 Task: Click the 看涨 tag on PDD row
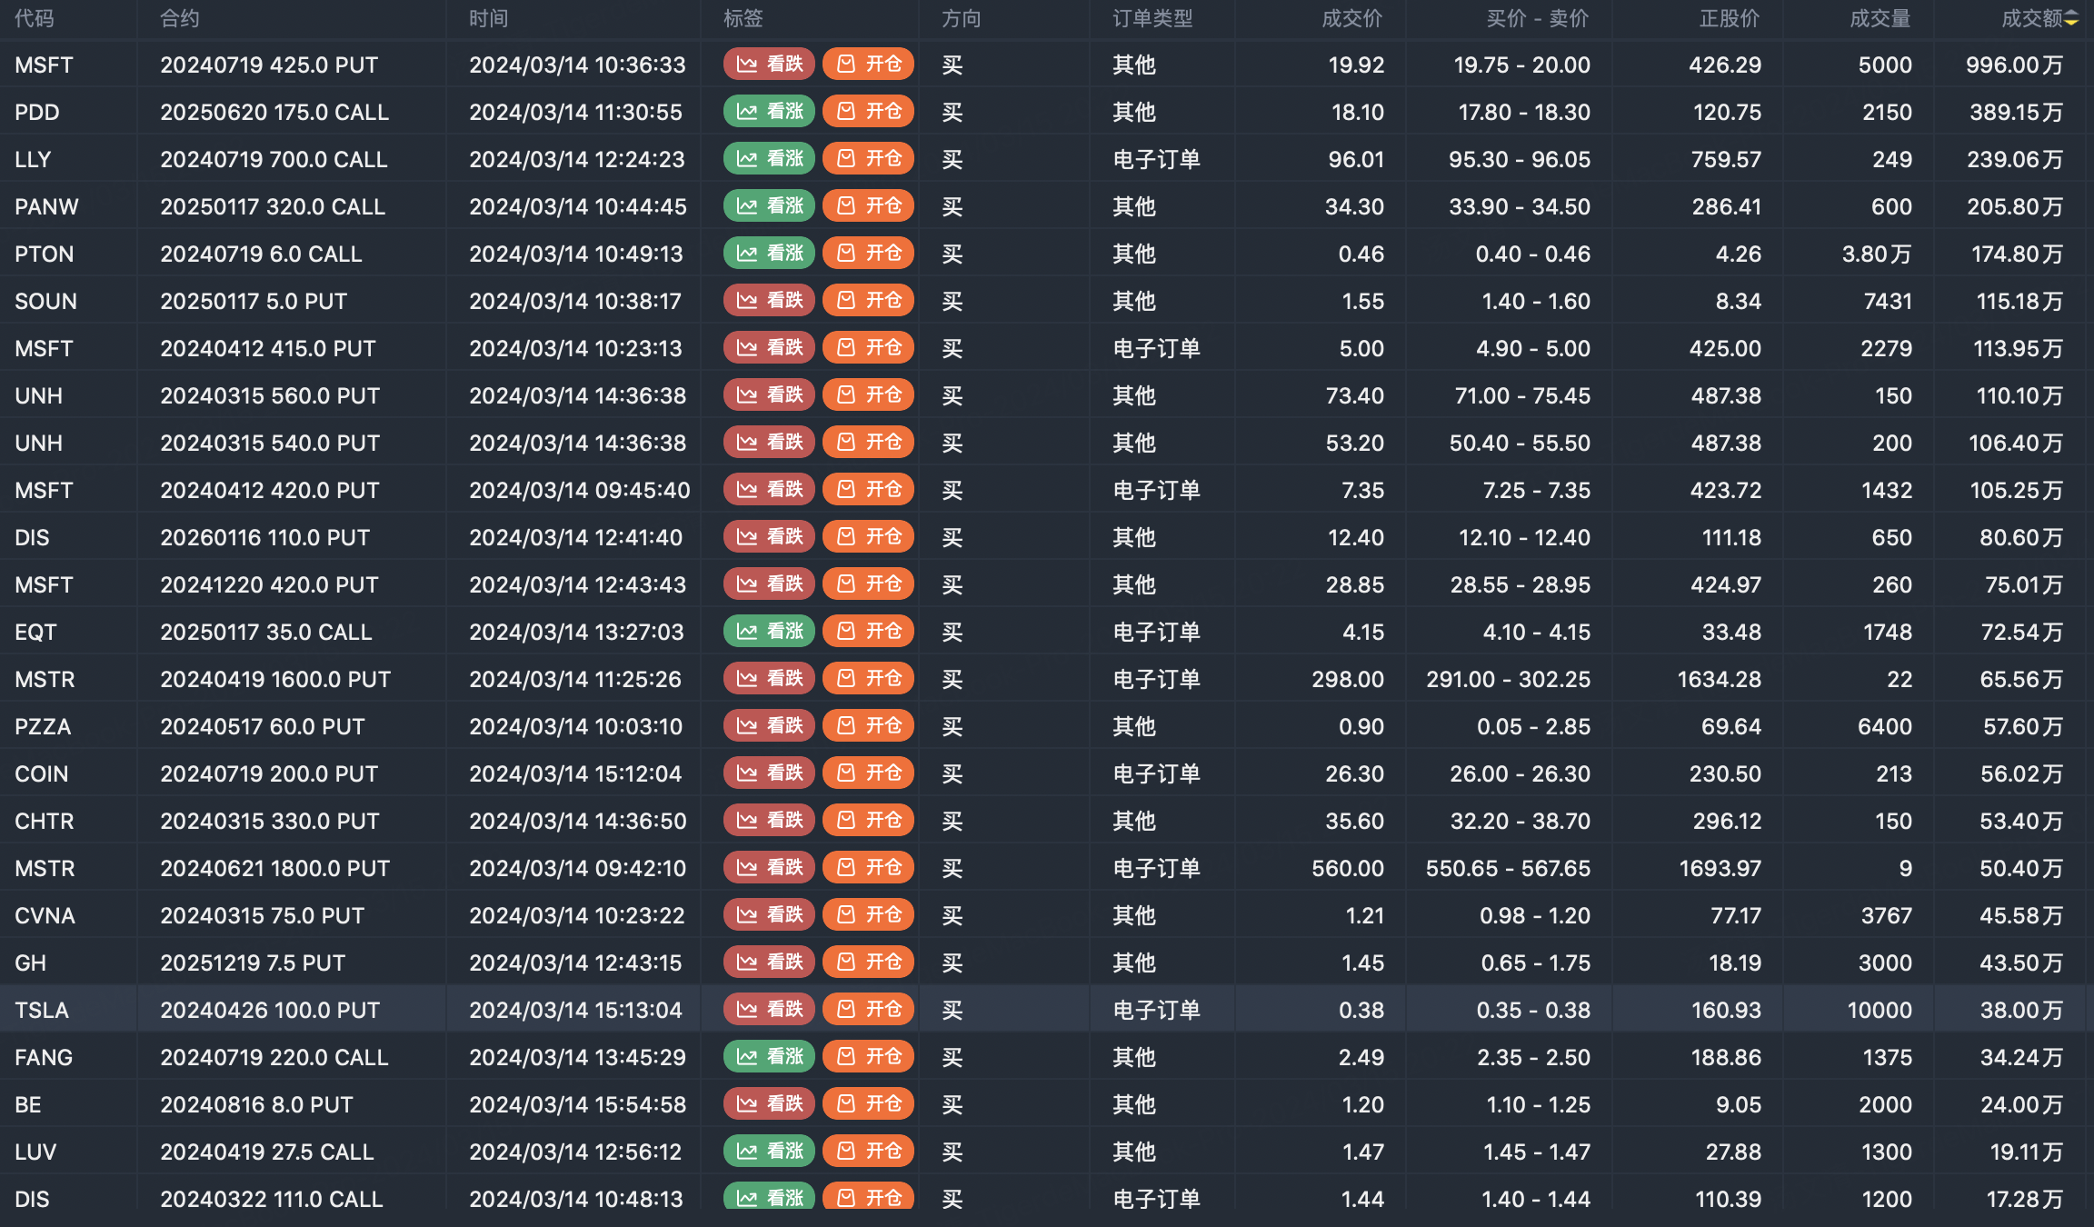(769, 112)
